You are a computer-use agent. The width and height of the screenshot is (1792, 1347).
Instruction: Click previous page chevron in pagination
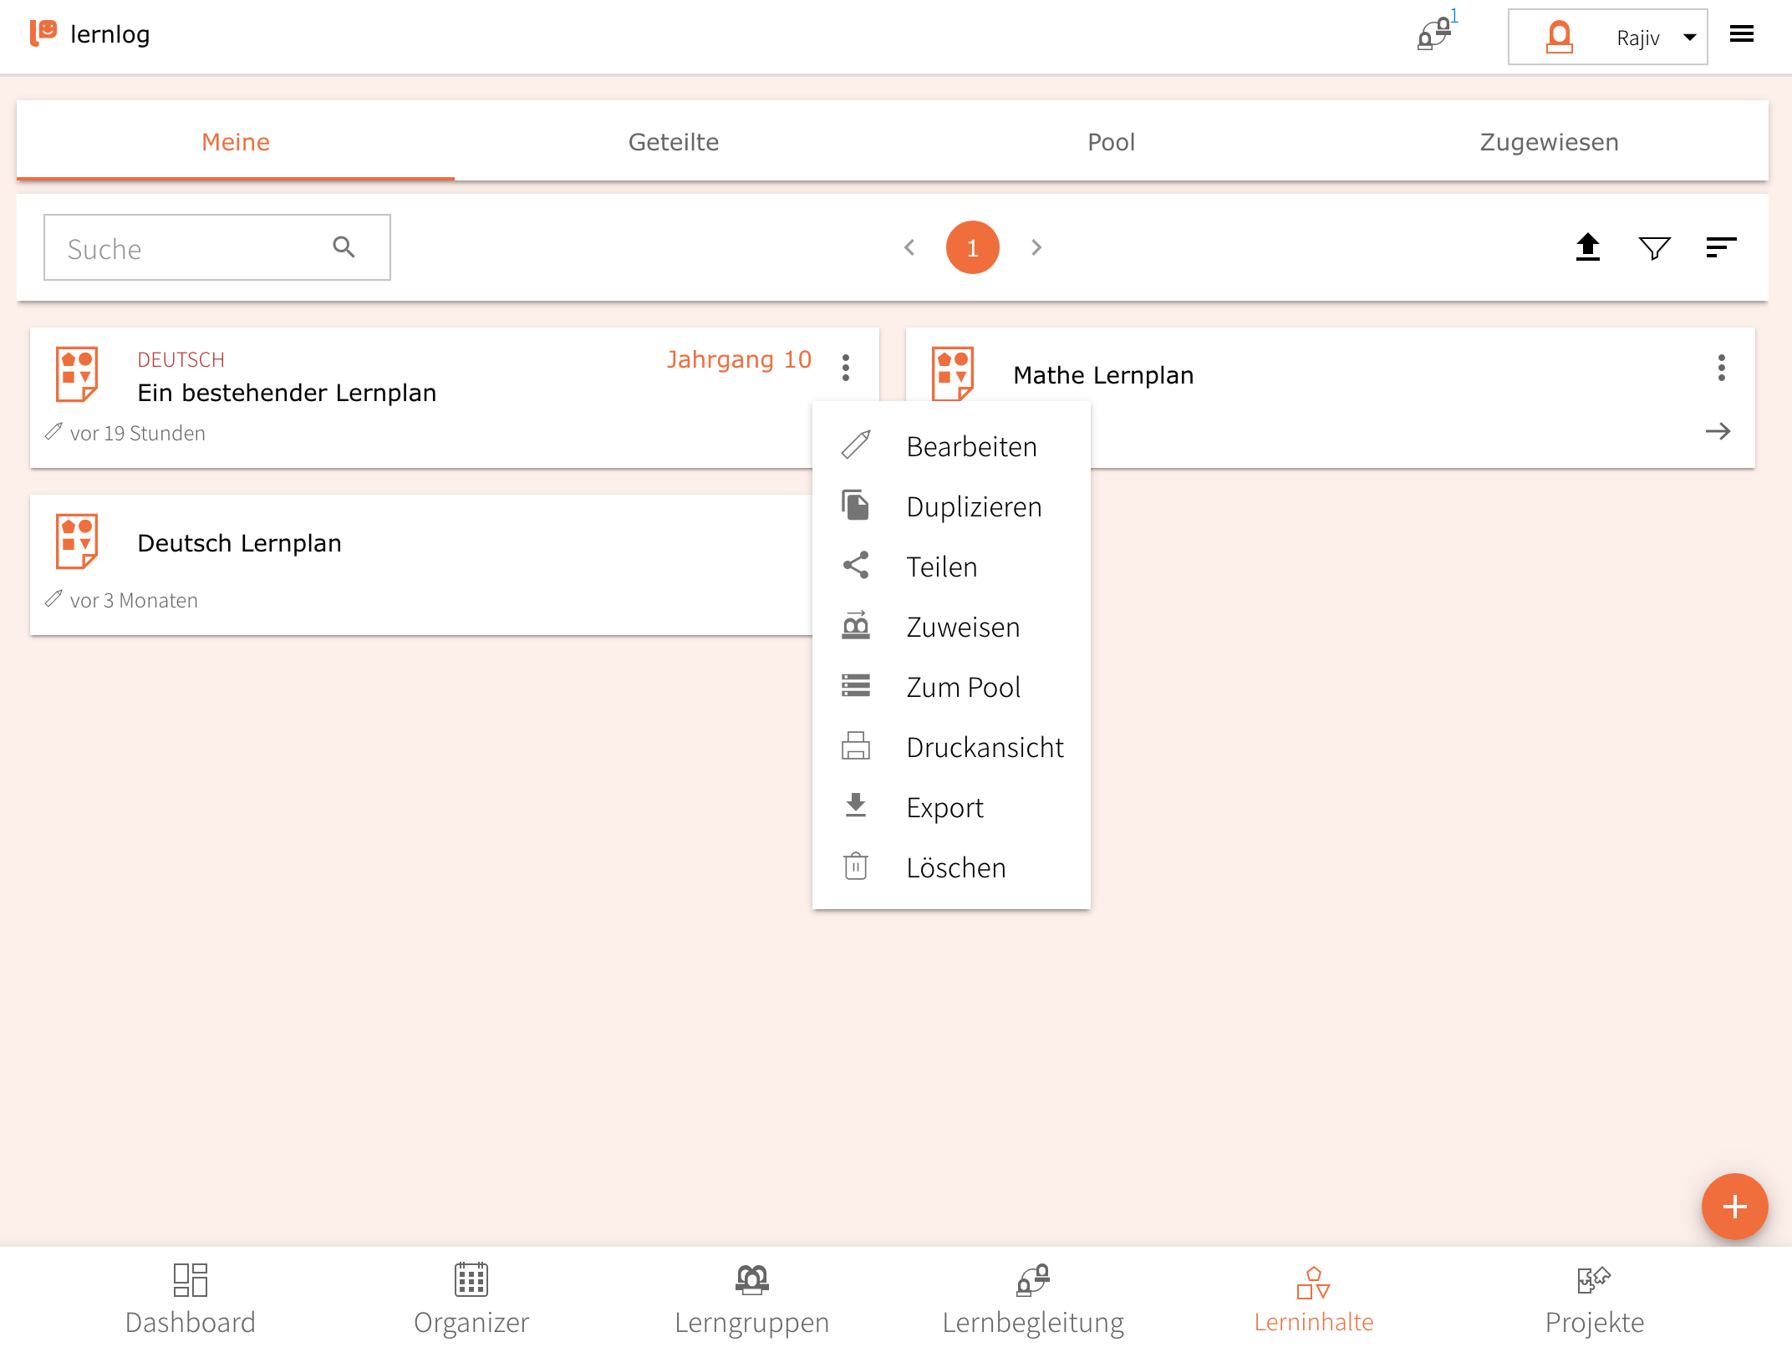[x=909, y=247]
